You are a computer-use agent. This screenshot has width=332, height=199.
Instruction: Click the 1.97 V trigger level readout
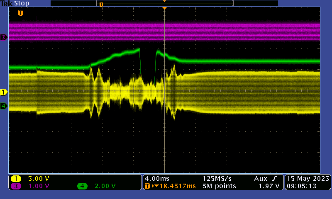click(x=269, y=186)
